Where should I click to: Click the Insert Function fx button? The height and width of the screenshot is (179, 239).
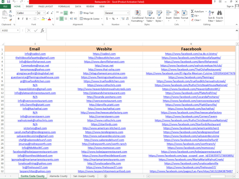[43, 30]
